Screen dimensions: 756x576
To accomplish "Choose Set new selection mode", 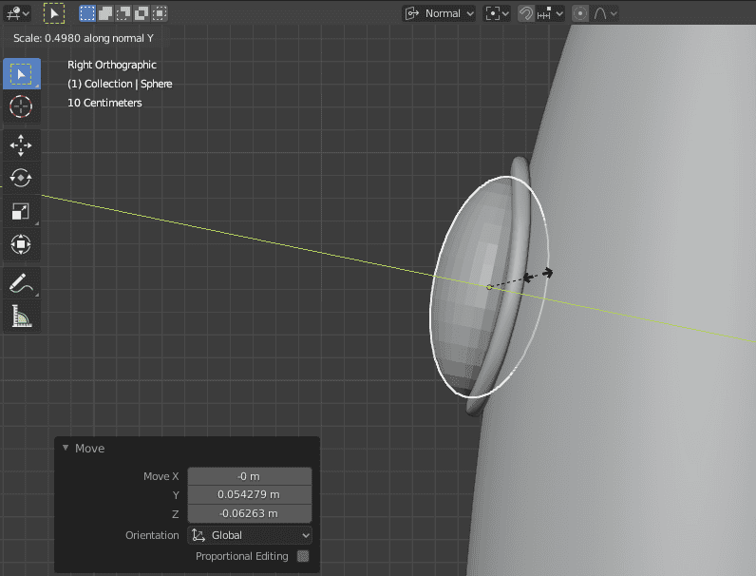I will click(x=87, y=13).
